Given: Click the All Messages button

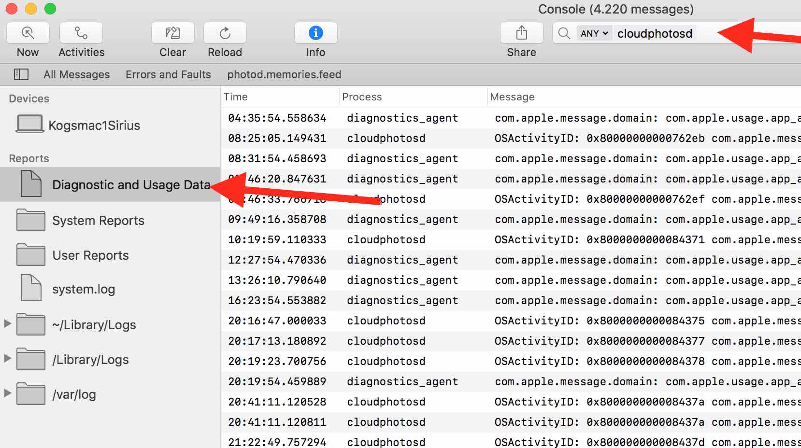Looking at the screenshot, I should pos(76,74).
